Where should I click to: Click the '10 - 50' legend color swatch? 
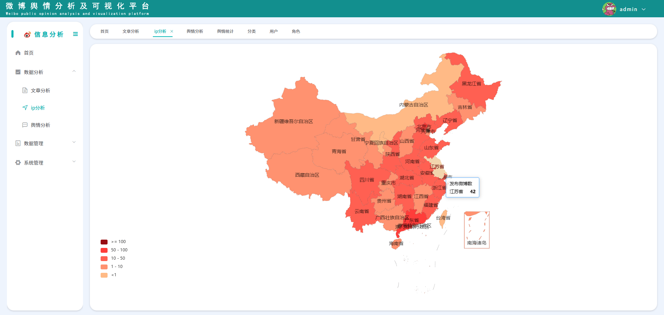pyautogui.click(x=104, y=258)
